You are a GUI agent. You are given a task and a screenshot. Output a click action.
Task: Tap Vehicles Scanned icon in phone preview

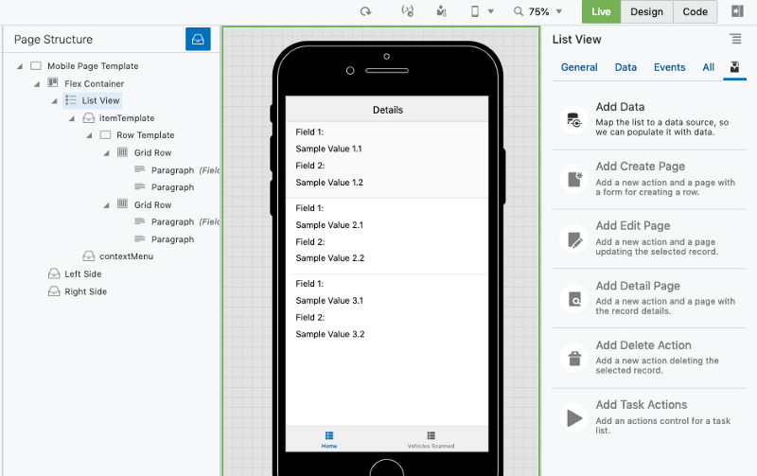pos(431,435)
